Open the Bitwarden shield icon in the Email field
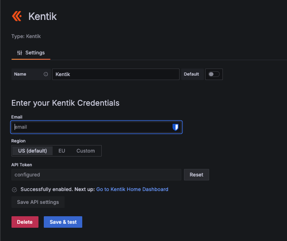The height and width of the screenshot is (241, 287). click(x=176, y=127)
